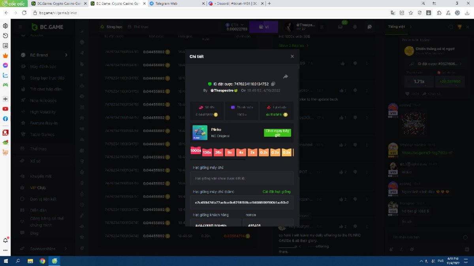The height and width of the screenshot is (266, 474).
Task: Expand Show 2 Replies in the feed
Action: 293,46
